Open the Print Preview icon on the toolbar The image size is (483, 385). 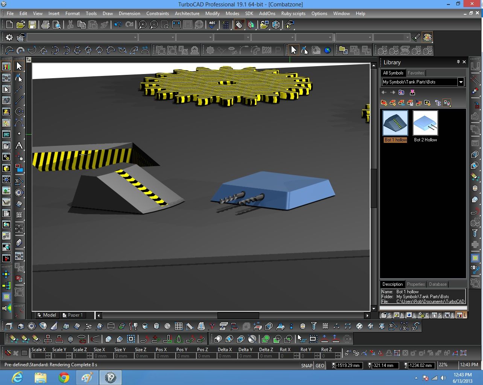(x=57, y=25)
